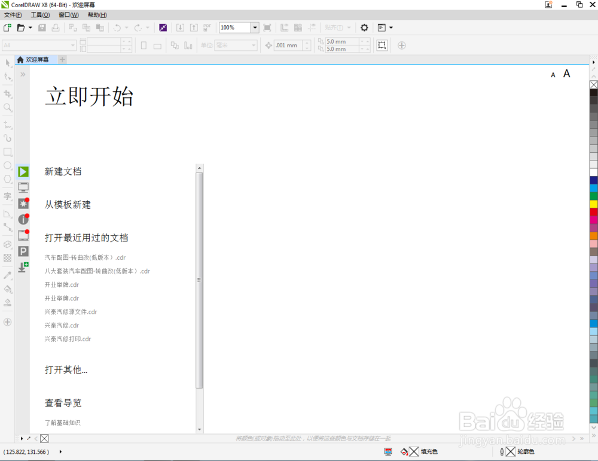Open the 文件(F) menu
This screenshot has height=461, width=598.
click(13, 15)
